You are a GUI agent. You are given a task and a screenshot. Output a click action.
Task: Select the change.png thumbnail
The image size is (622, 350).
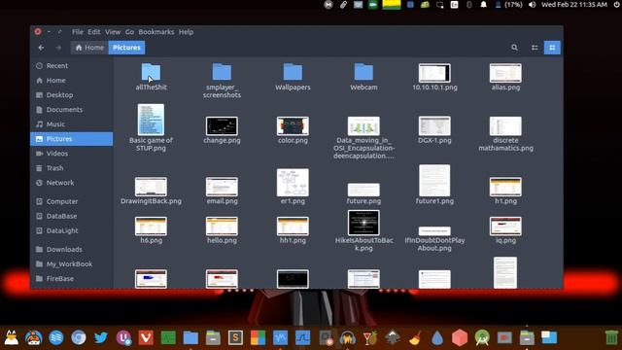(222, 125)
